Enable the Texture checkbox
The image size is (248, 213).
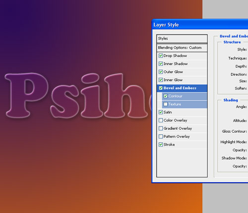click(165, 104)
